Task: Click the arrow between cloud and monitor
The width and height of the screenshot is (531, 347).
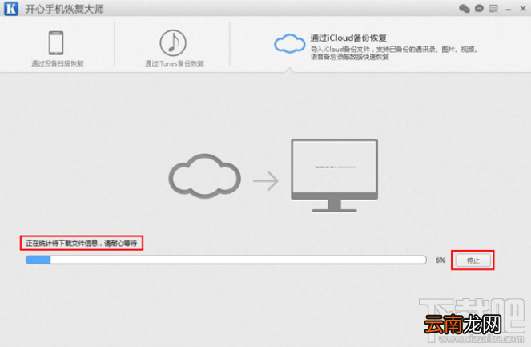Action: click(x=266, y=181)
